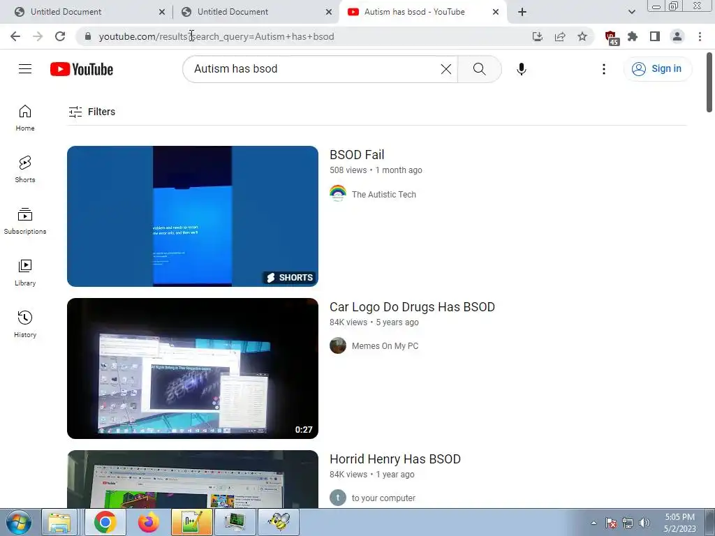Toggle the browser side panel
Screen dimensions: 715x536
point(655,36)
